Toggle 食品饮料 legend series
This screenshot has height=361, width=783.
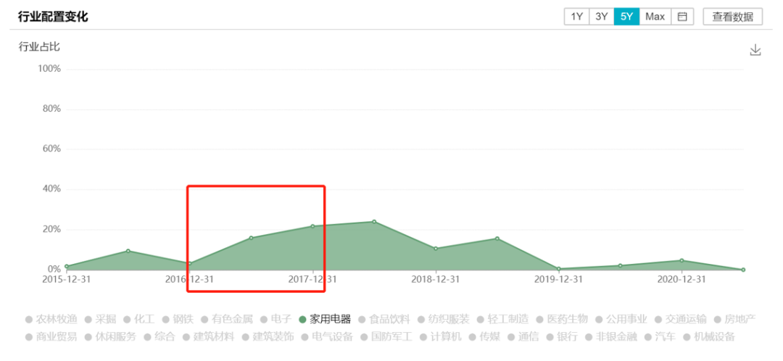(384, 319)
